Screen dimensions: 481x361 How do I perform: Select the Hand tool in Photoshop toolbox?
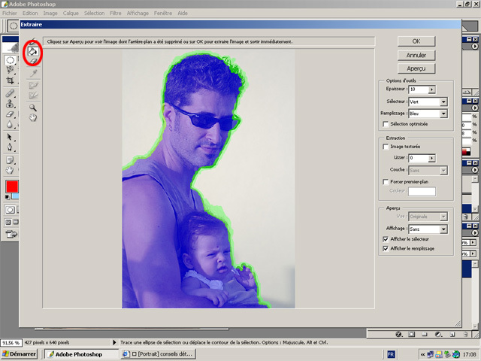click(x=10, y=170)
